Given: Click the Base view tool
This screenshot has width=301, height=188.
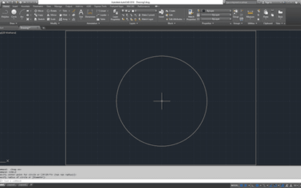Looking at the screenshot, I should tap(280, 14).
